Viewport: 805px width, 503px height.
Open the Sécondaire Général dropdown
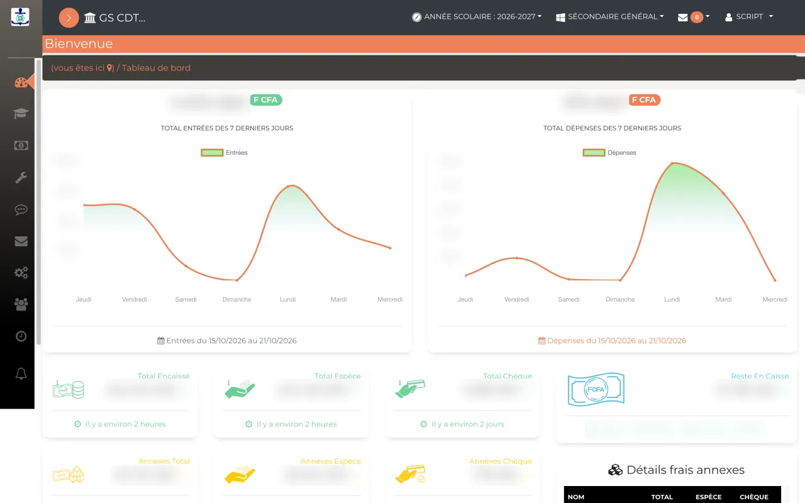pos(610,17)
